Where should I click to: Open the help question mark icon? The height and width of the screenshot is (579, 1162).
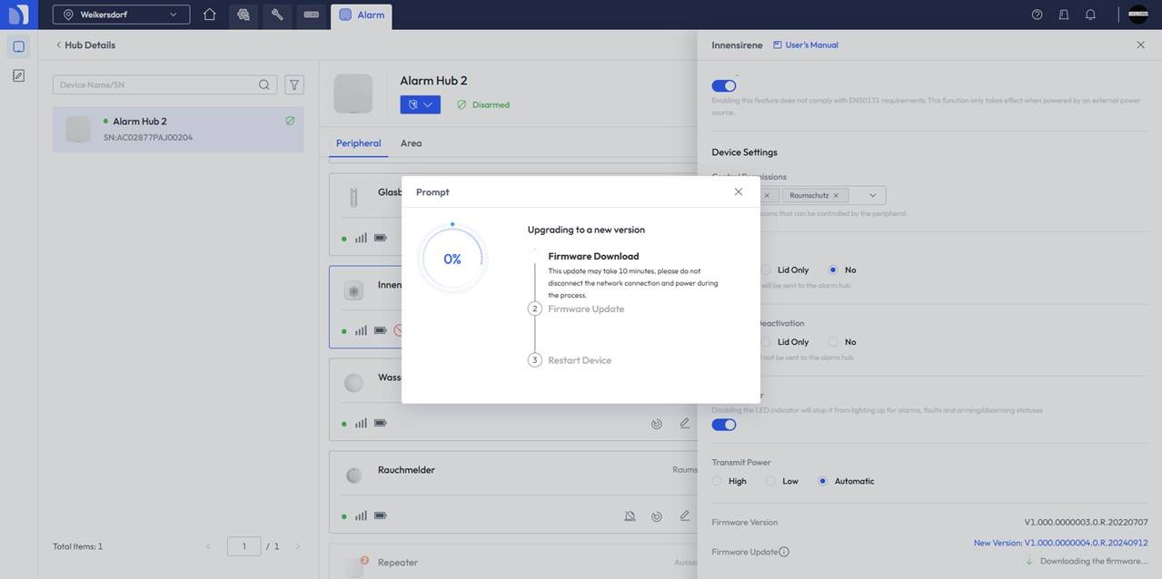point(1037,15)
